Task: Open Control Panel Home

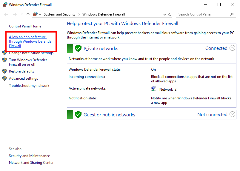Action: [25, 26]
